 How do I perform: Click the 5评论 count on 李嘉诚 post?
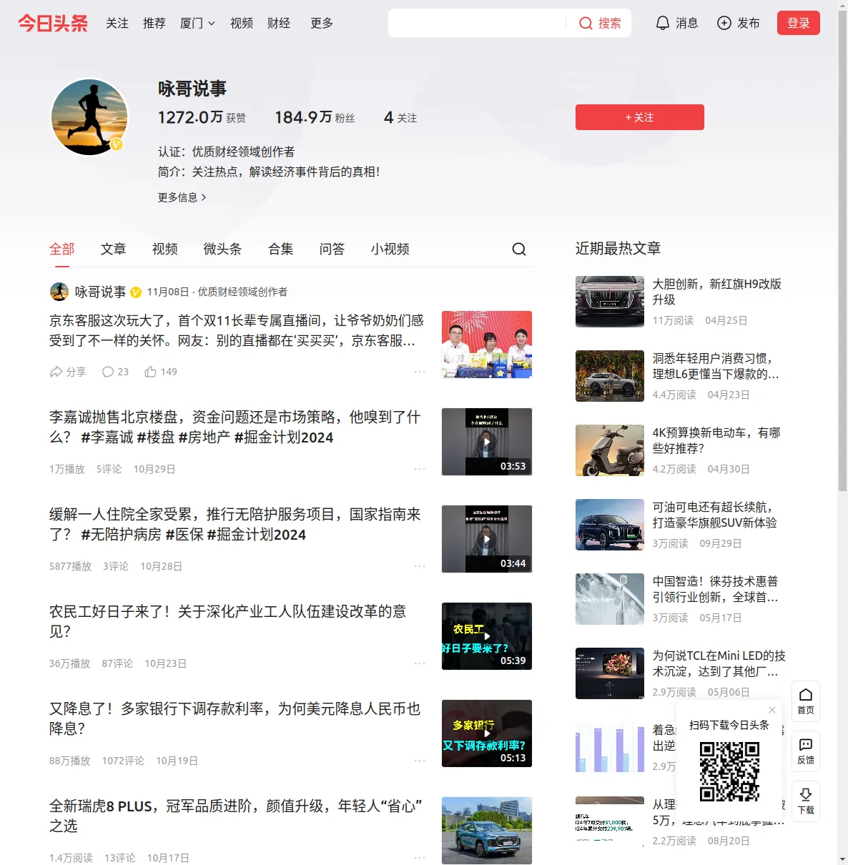coord(109,469)
